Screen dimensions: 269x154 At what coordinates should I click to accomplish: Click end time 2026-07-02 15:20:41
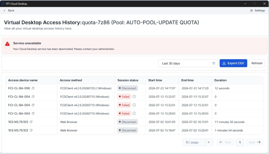(x=195, y=130)
